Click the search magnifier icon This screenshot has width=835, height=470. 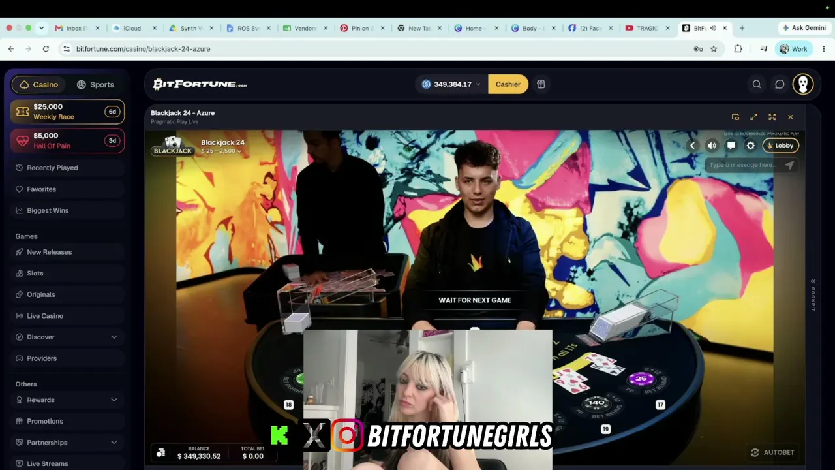(757, 84)
